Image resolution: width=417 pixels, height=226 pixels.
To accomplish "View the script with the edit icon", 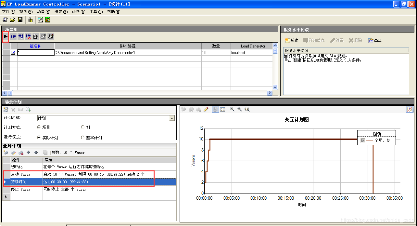I will (51, 36).
